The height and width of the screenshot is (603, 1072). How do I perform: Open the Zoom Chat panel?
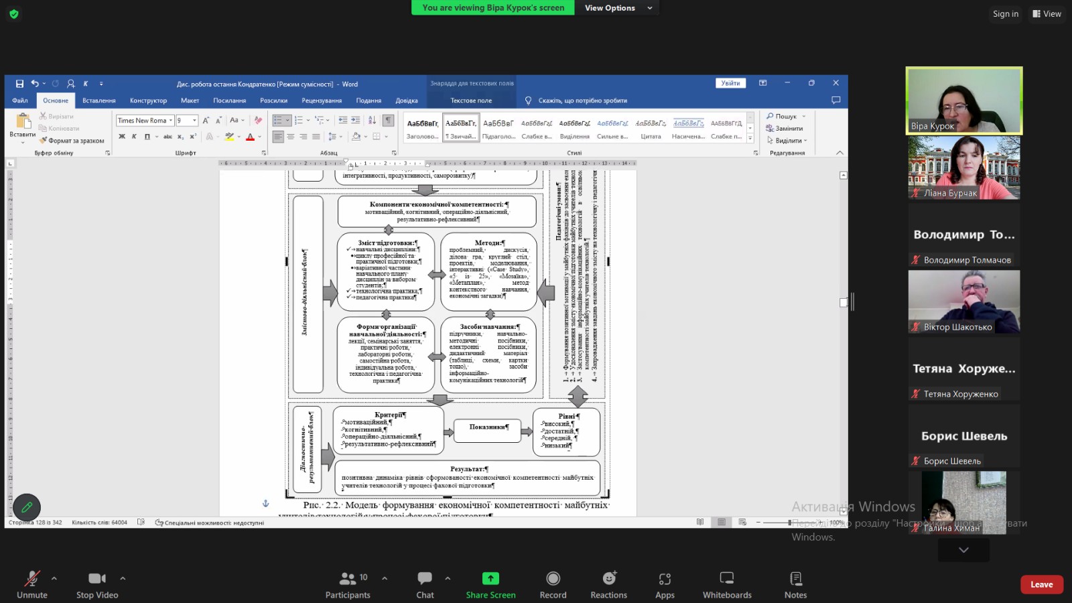(x=425, y=579)
